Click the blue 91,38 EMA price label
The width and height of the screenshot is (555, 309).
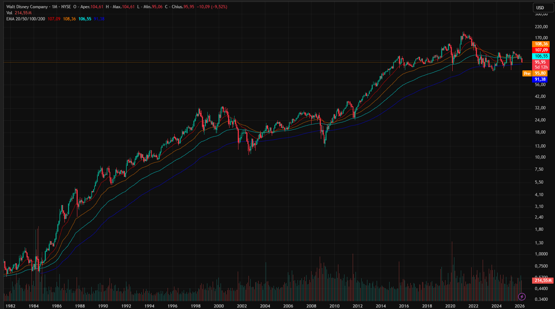pos(540,79)
